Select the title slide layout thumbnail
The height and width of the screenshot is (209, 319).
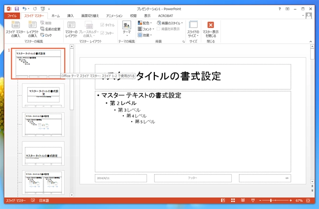(43, 95)
